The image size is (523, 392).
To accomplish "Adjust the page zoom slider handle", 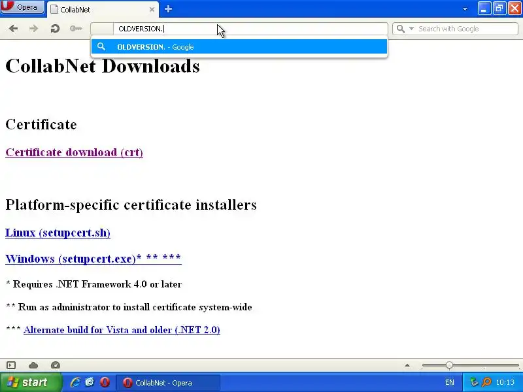I will pyautogui.click(x=449, y=365).
